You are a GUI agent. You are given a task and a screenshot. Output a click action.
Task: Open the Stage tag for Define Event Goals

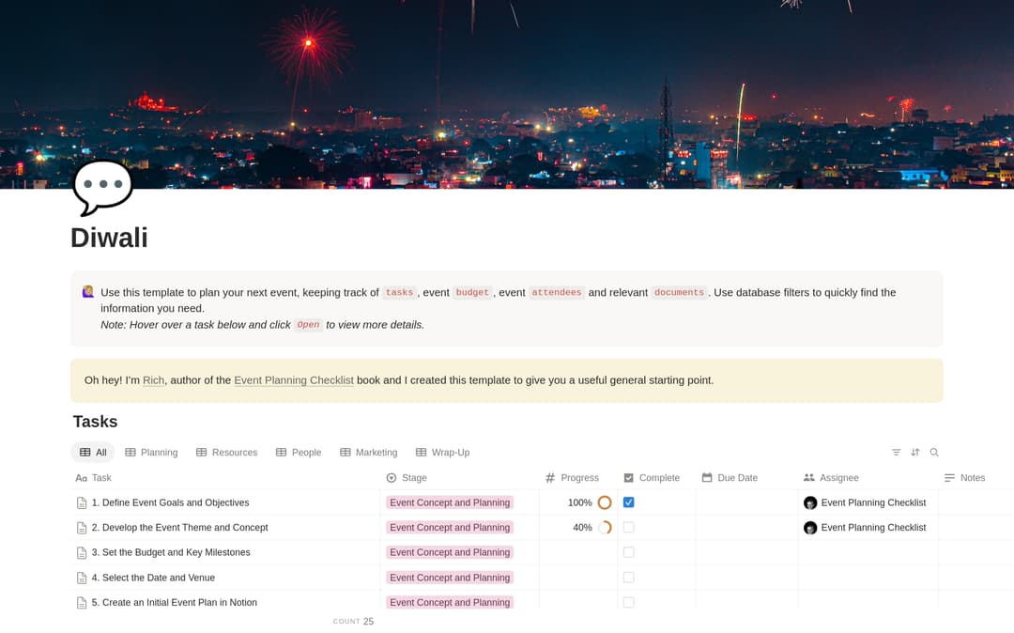click(450, 502)
